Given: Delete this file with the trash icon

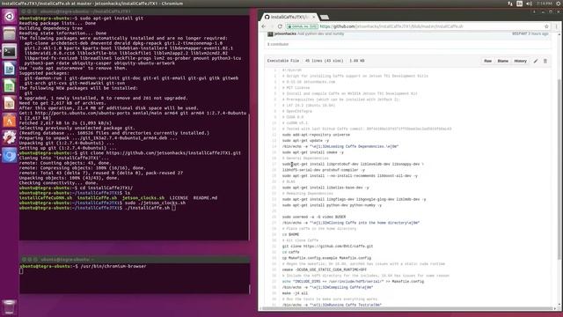Looking at the screenshot, I should (x=545, y=61).
